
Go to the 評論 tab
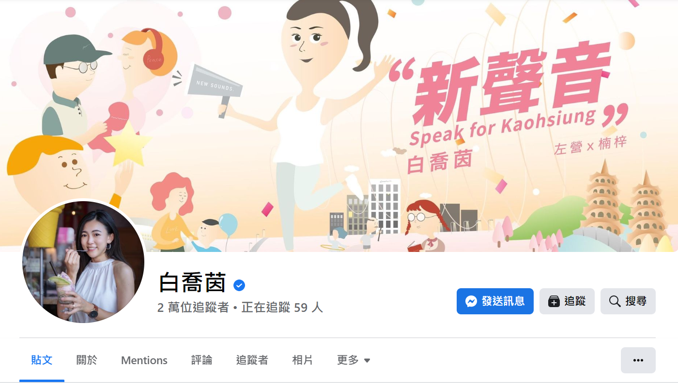[201, 360]
